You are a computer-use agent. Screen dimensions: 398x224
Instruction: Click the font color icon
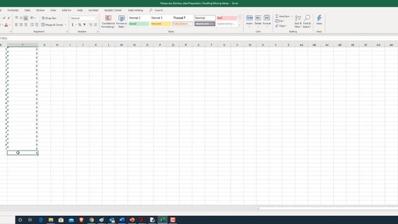tap(6, 25)
